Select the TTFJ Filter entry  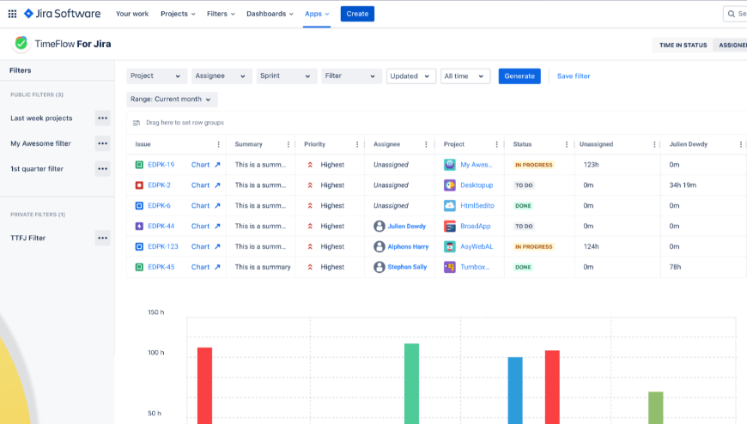tap(28, 238)
